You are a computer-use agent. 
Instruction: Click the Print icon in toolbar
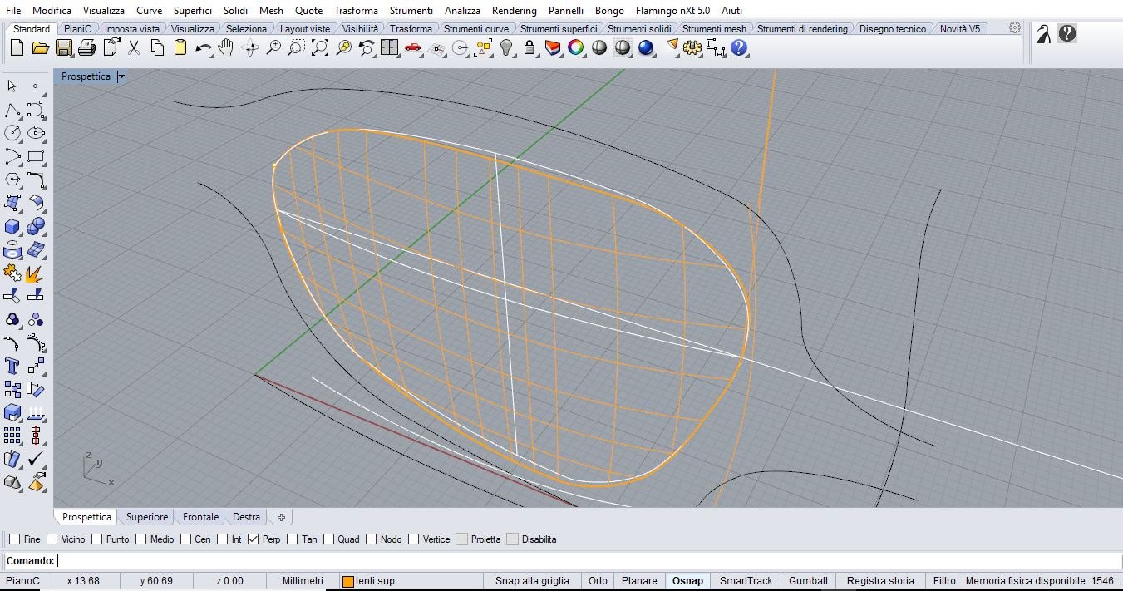pos(86,48)
